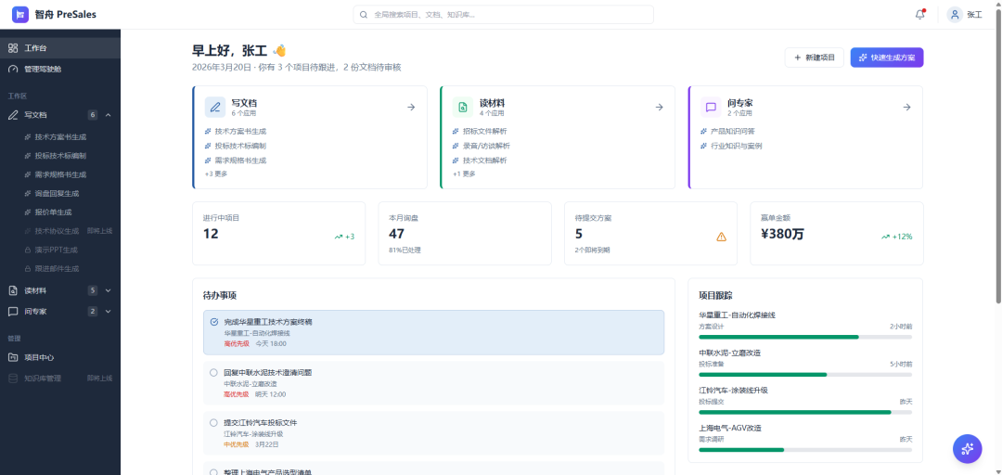Click the 新建项目 button
Image resolution: width=1002 pixels, height=475 pixels.
pos(814,58)
